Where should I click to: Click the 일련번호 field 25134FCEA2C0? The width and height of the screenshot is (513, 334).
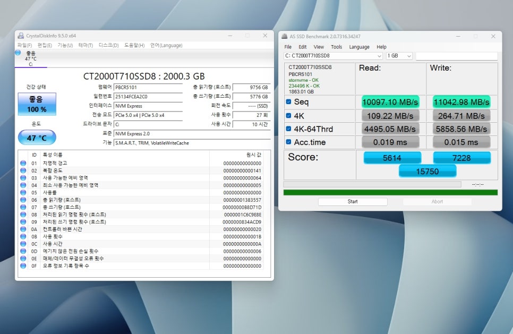click(148, 97)
